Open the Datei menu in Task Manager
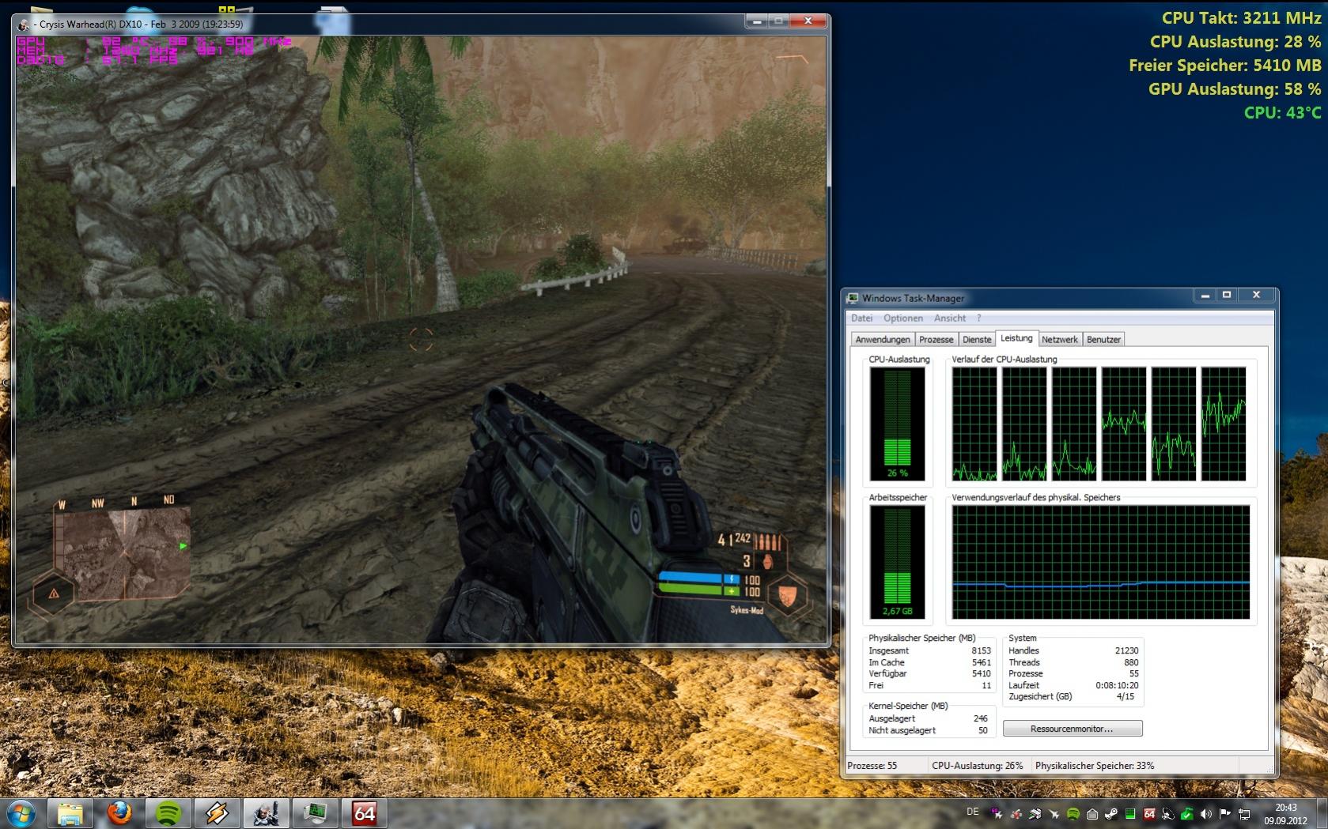The image size is (1328, 829). tap(861, 318)
